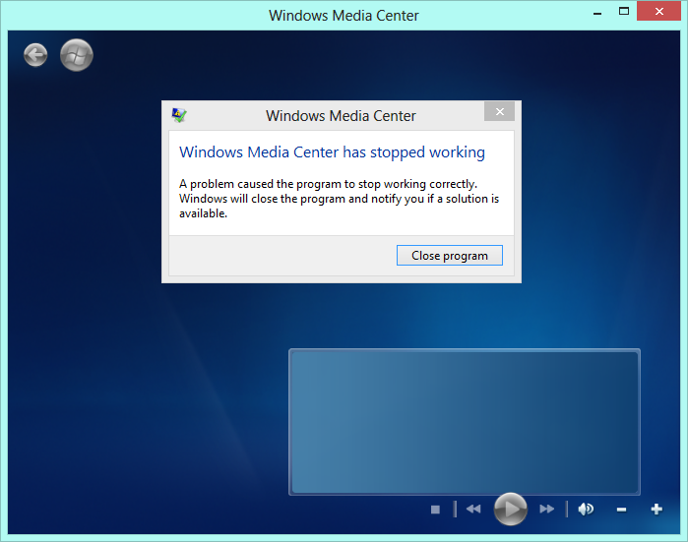
Task: Raise the volume with the plus button
Action: (657, 510)
